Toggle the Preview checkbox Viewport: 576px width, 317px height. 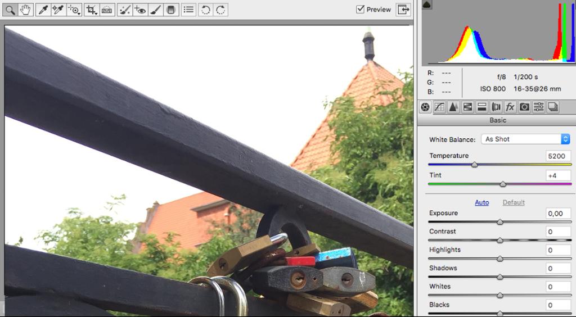[361, 9]
